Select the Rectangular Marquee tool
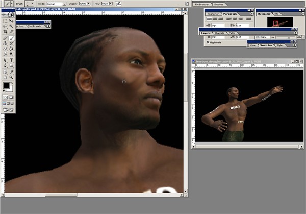Image resolution: width=306 pixels, height=214 pixels. click(5, 21)
